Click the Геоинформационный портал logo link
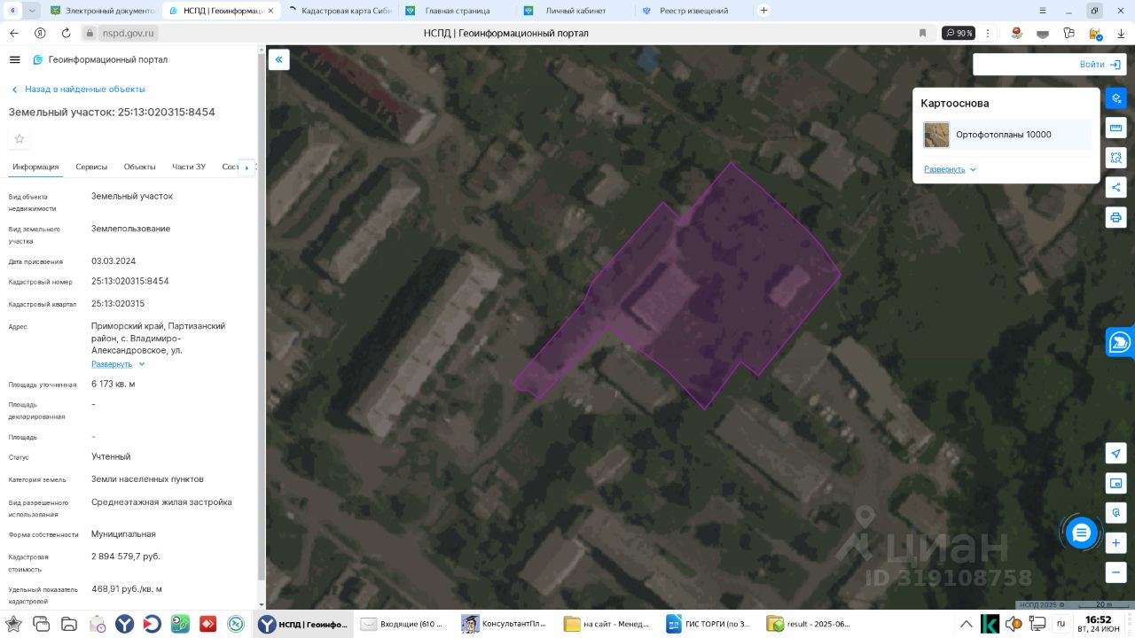Image resolution: width=1135 pixels, height=638 pixels. click(x=100, y=59)
